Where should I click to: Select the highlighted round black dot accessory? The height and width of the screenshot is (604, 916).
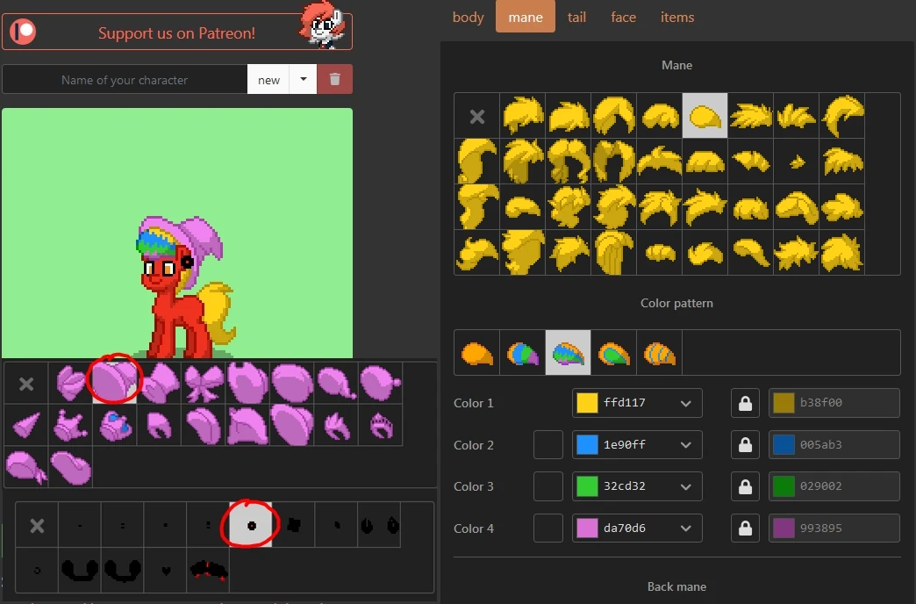[x=251, y=525]
